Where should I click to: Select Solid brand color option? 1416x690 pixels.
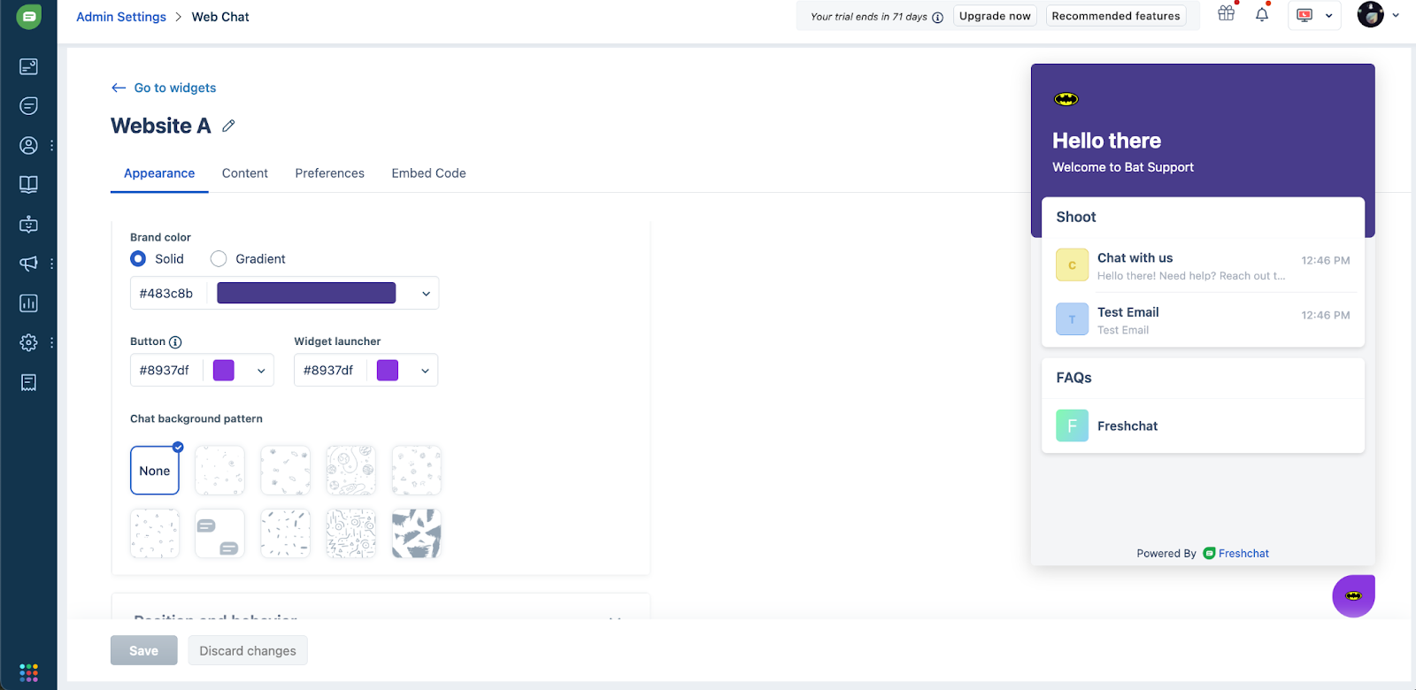pyautogui.click(x=138, y=258)
